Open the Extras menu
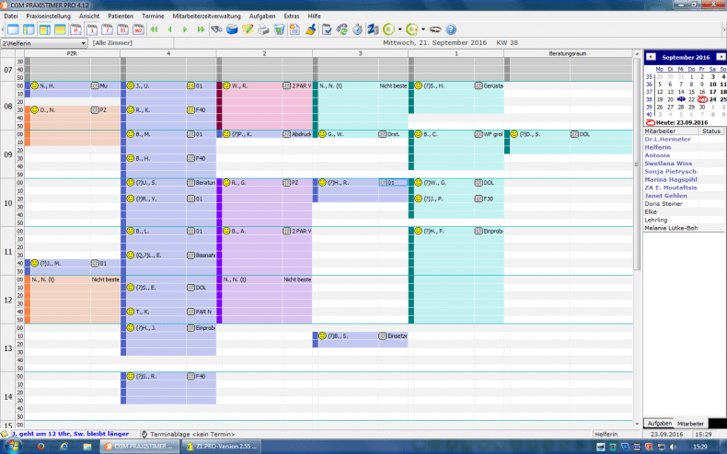 coord(292,16)
